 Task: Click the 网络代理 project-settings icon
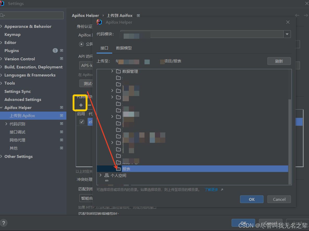pos(61,140)
